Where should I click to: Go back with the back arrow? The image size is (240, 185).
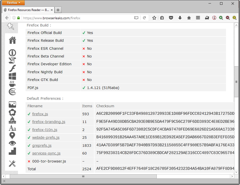7,18
